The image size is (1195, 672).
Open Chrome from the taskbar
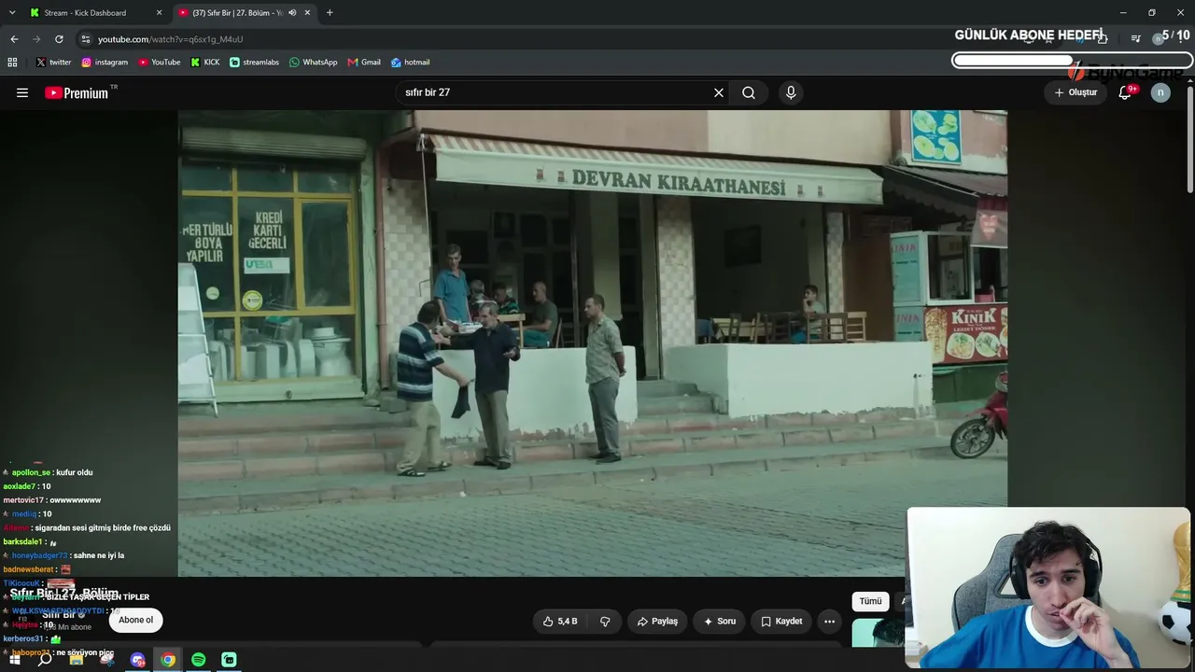(168, 660)
